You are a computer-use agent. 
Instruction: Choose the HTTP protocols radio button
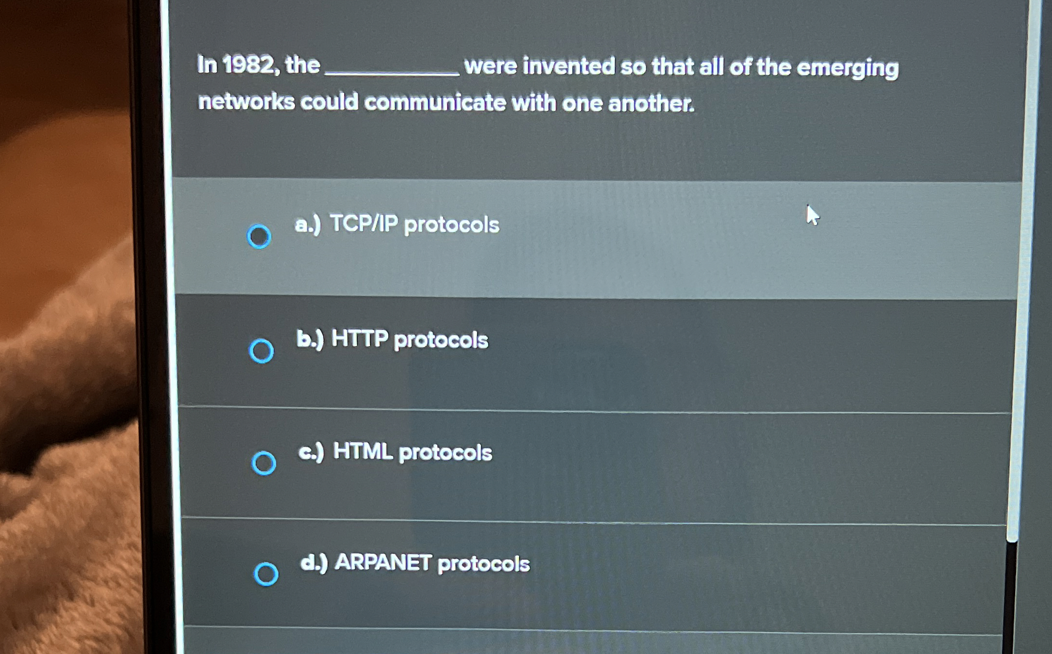[261, 351]
